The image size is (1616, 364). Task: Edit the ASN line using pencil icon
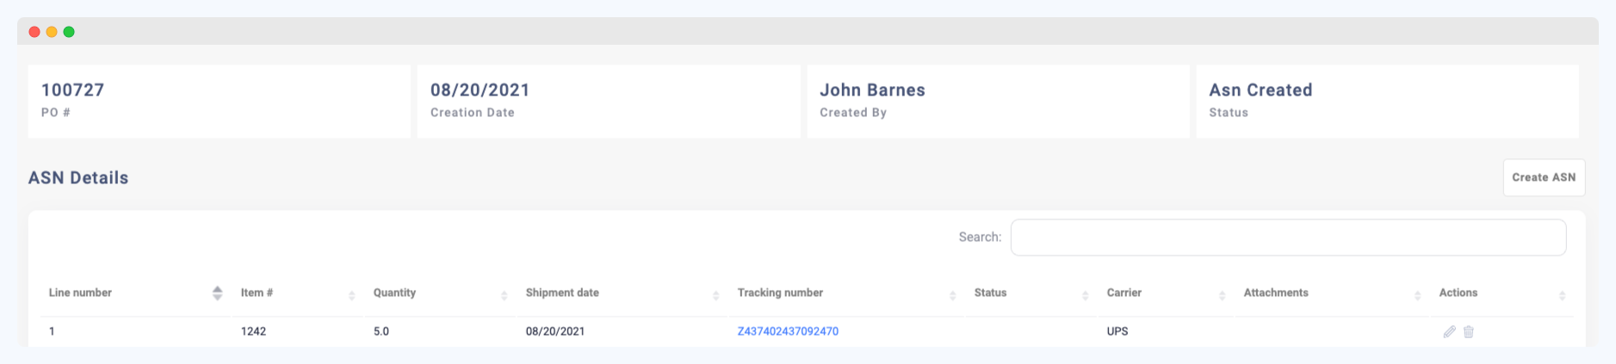pos(1449,331)
